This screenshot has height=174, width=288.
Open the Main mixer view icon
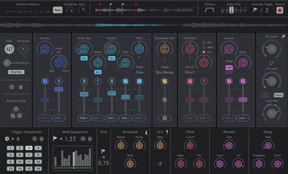coord(10,49)
